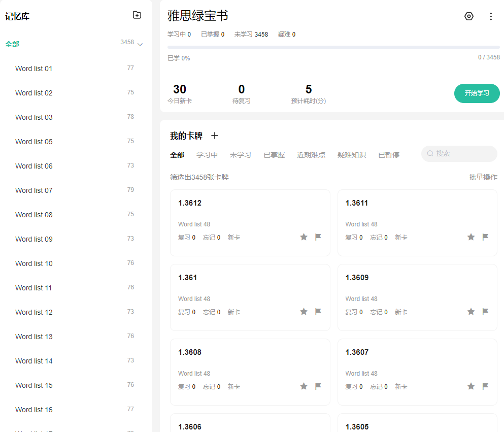Click the 筛选出3458张卡牌 text

199,177
